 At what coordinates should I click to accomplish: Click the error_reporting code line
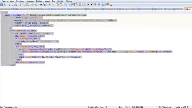[46, 15]
